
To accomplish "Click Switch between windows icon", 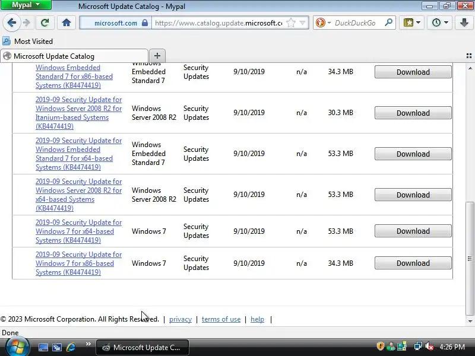I will click(56, 347).
